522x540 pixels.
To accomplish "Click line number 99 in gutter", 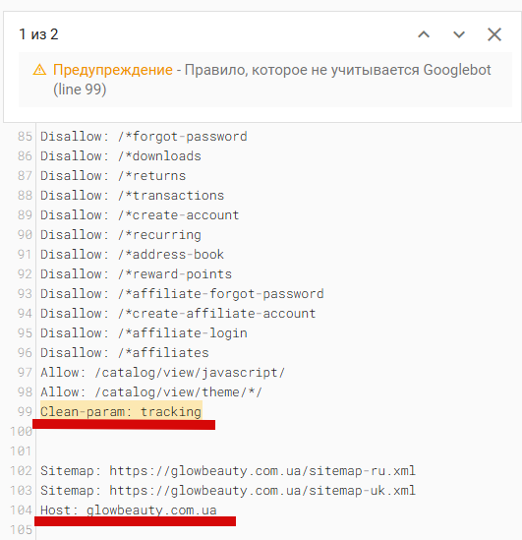I will click(25, 411).
